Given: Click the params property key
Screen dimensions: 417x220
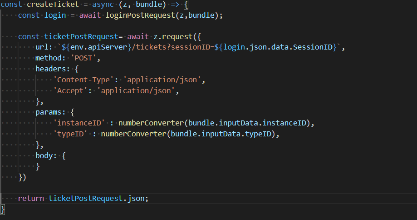Looking at the screenshot, I should [x=49, y=112].
